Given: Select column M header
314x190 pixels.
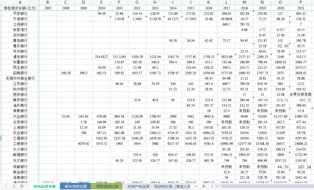Looking at the screenshot, I should pos(244,2).
